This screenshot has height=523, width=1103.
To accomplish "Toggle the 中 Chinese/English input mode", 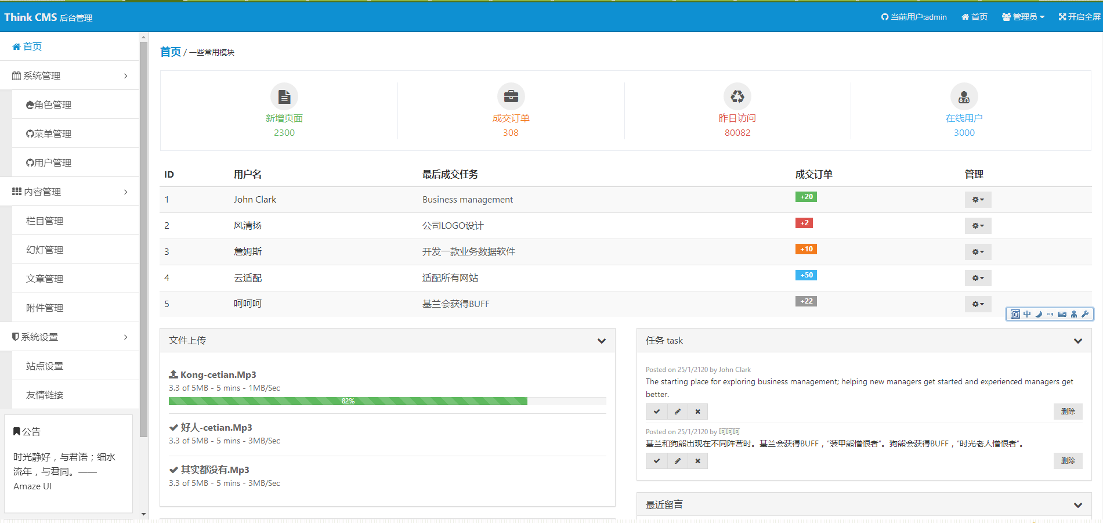I will click(x=1027, y=314).
